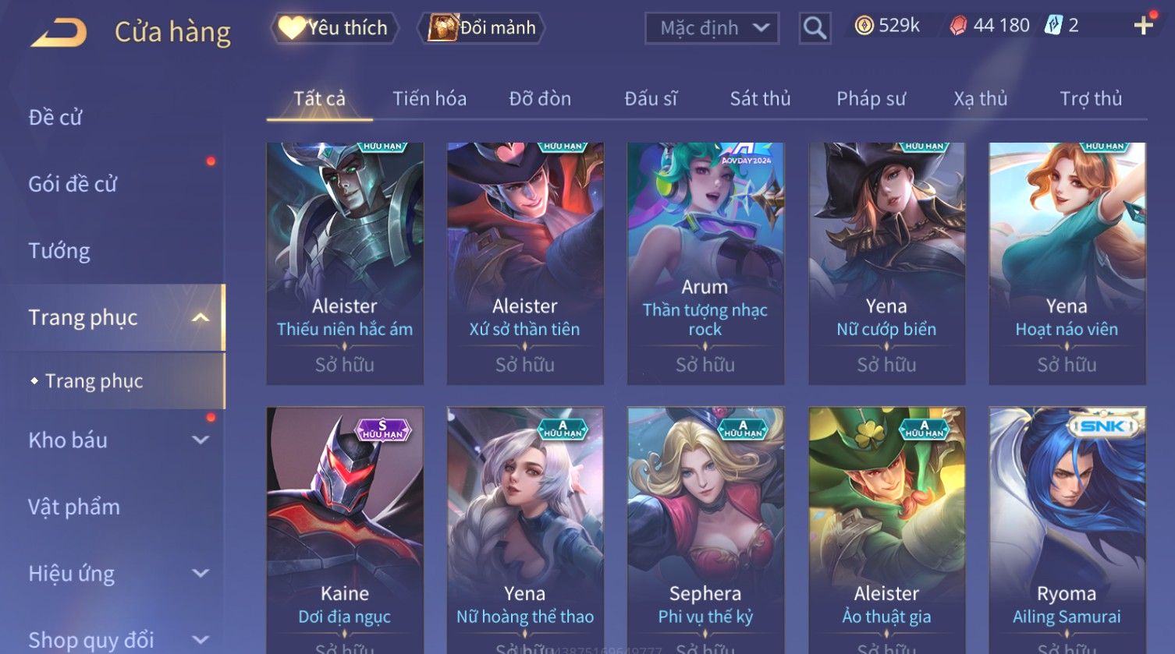Select the Ryoma Ailing Samurai skin card
This screenshot has height=654, width=1175.
point(1067,530)
